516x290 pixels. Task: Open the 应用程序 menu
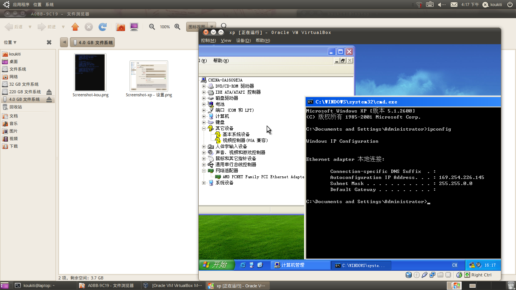(21, 5)
